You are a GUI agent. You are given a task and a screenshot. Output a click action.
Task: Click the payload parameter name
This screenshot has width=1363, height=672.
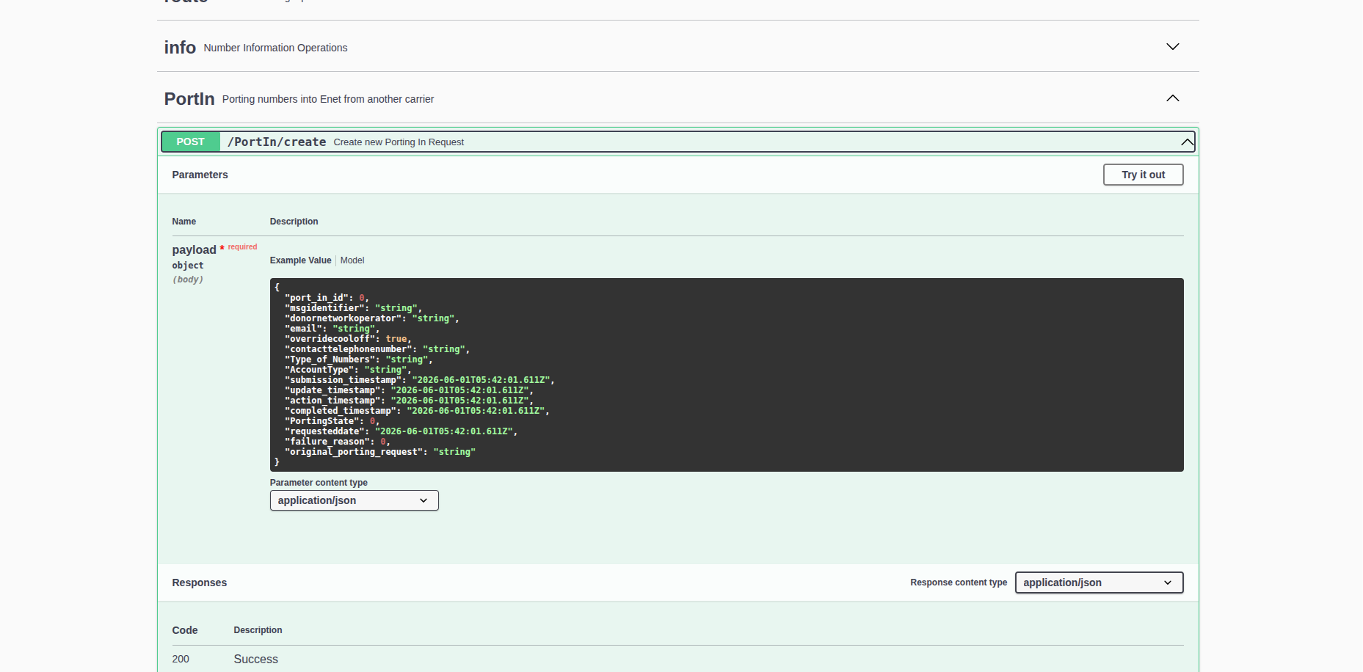point(194,250)
